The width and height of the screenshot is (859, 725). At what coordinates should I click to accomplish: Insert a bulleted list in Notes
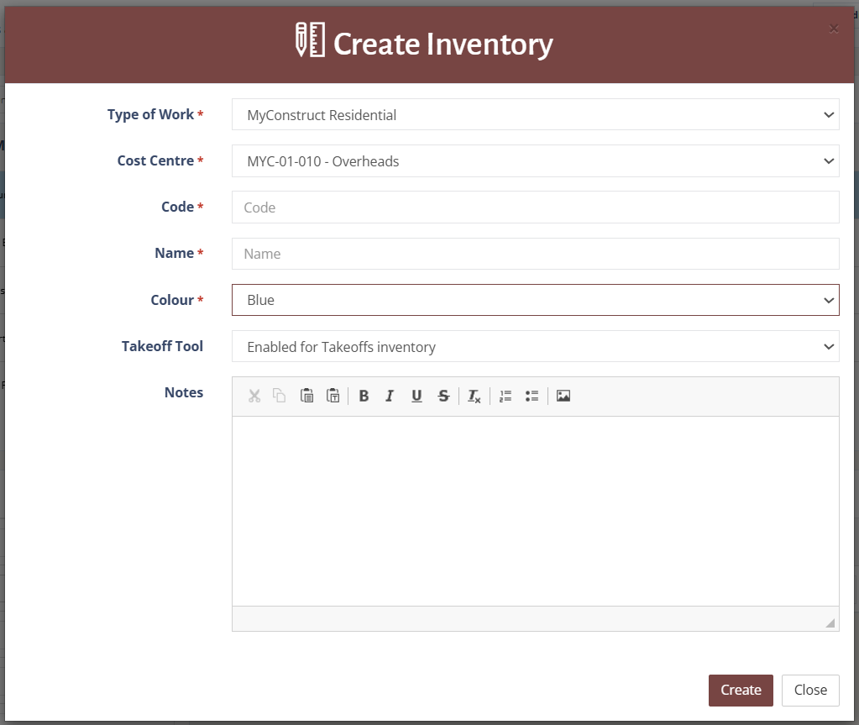532,396
